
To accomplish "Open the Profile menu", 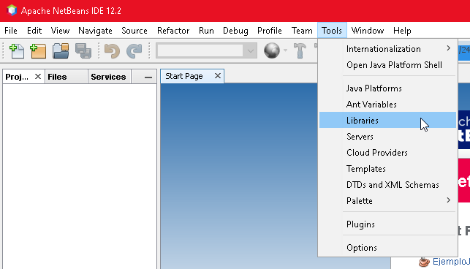I will [270, 31].
